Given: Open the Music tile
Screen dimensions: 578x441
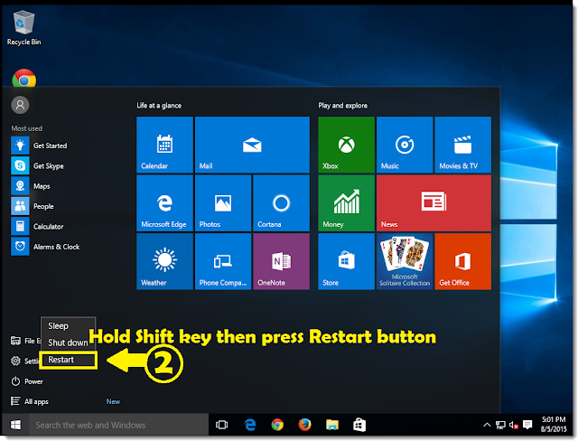Looking at the screenshot, I should (x=405, y=145).
